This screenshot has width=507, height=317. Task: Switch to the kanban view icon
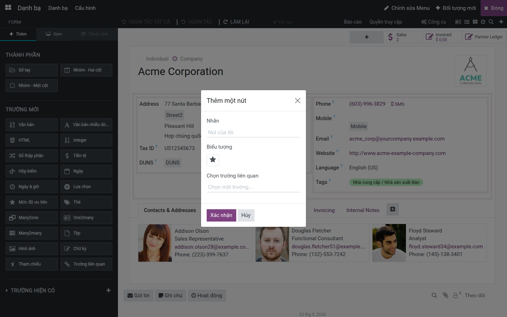coord(475,22)
